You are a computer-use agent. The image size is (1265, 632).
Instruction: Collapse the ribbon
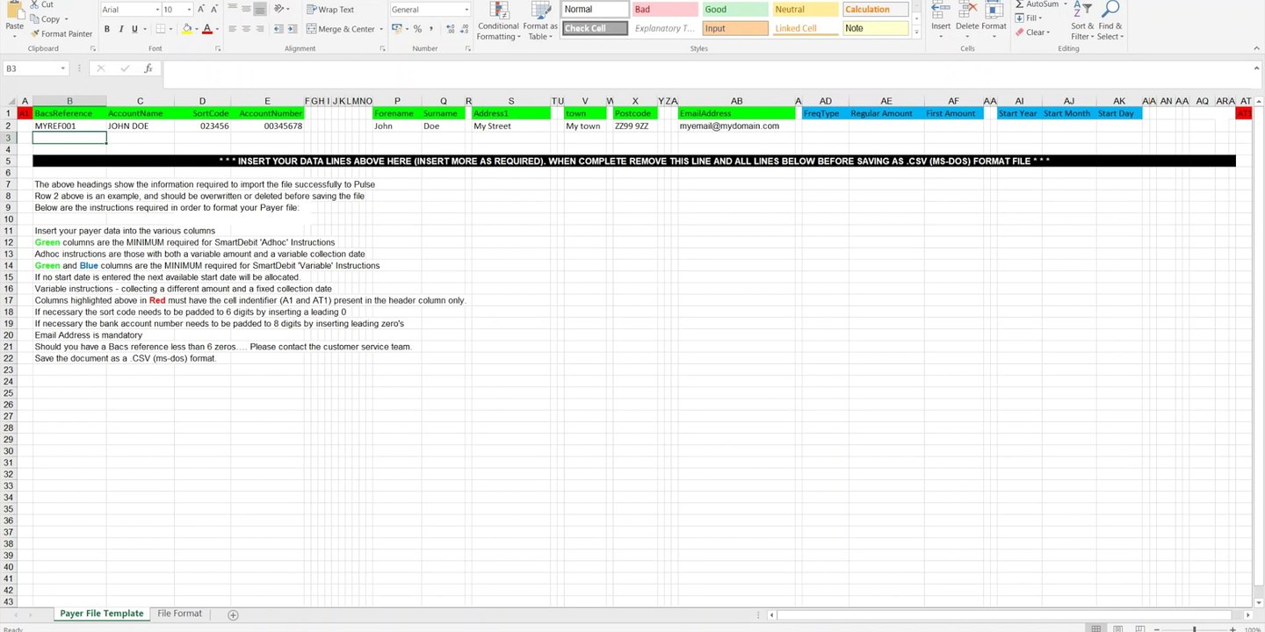coord(1256,48)
